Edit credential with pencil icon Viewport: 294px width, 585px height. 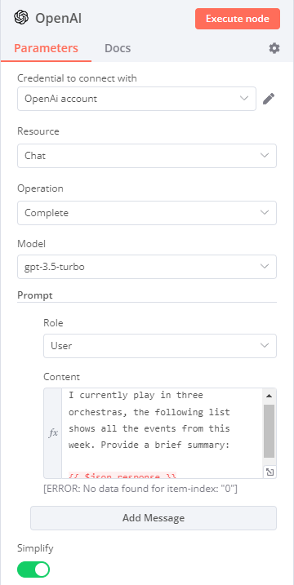[269, 99]
